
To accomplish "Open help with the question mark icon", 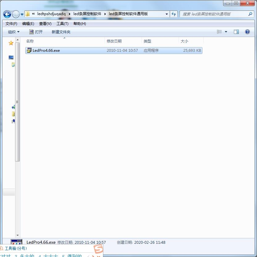I will 247,32.
